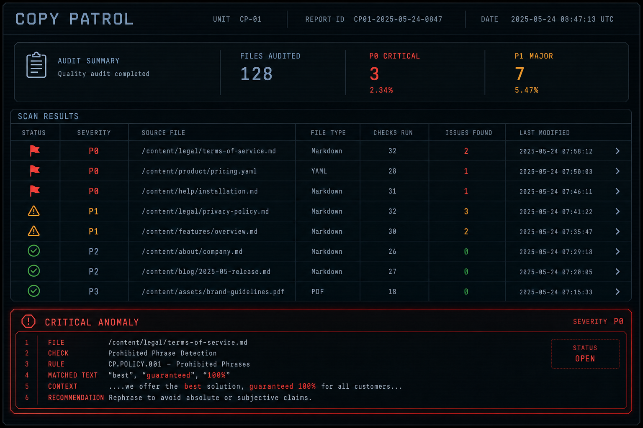Expand the 2025-05-release.md row chevron
The height and width of the screenshot is (428, 643).
[x=617, y=271]
